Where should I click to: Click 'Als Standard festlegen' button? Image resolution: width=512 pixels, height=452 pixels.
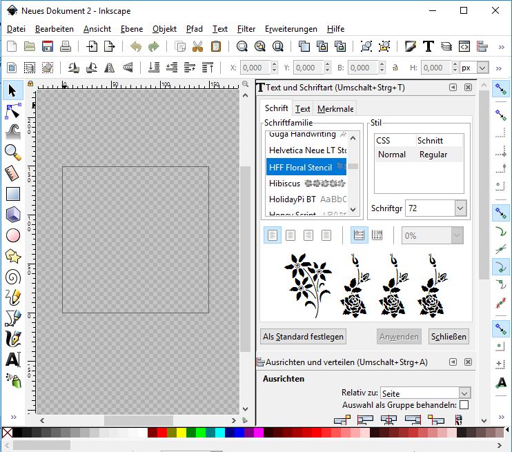tap(303, 337)
